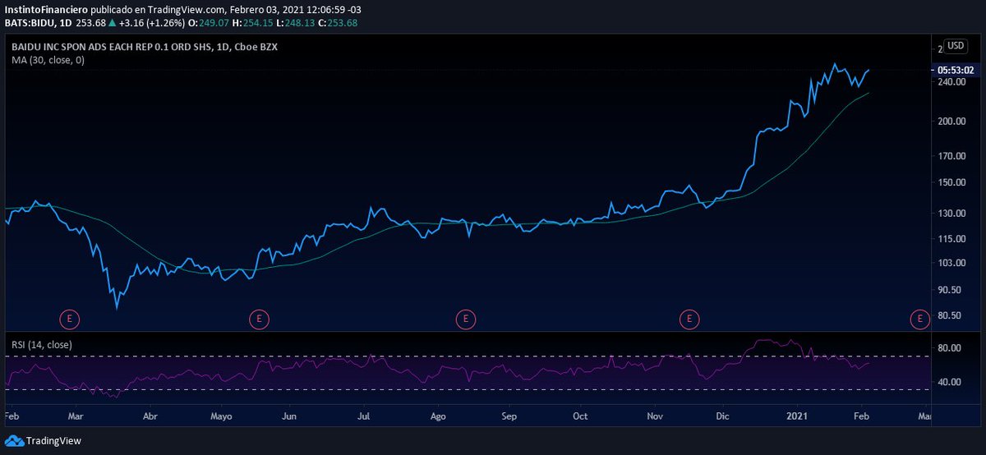Open the TradingView link at bottom left
Screen dimensions: 986x455
pyautogui.click(x=53, y=441)
